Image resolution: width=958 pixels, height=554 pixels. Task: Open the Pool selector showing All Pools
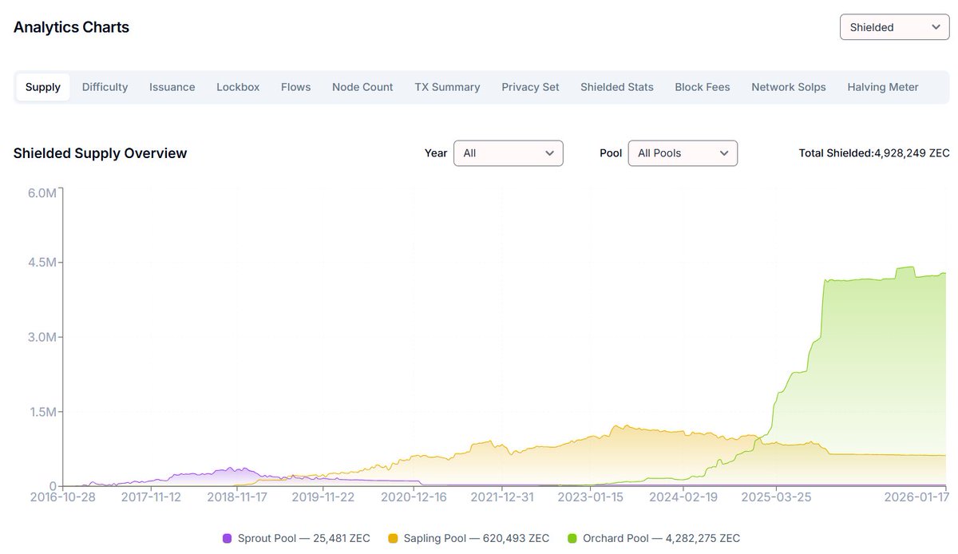click(683, 153)
